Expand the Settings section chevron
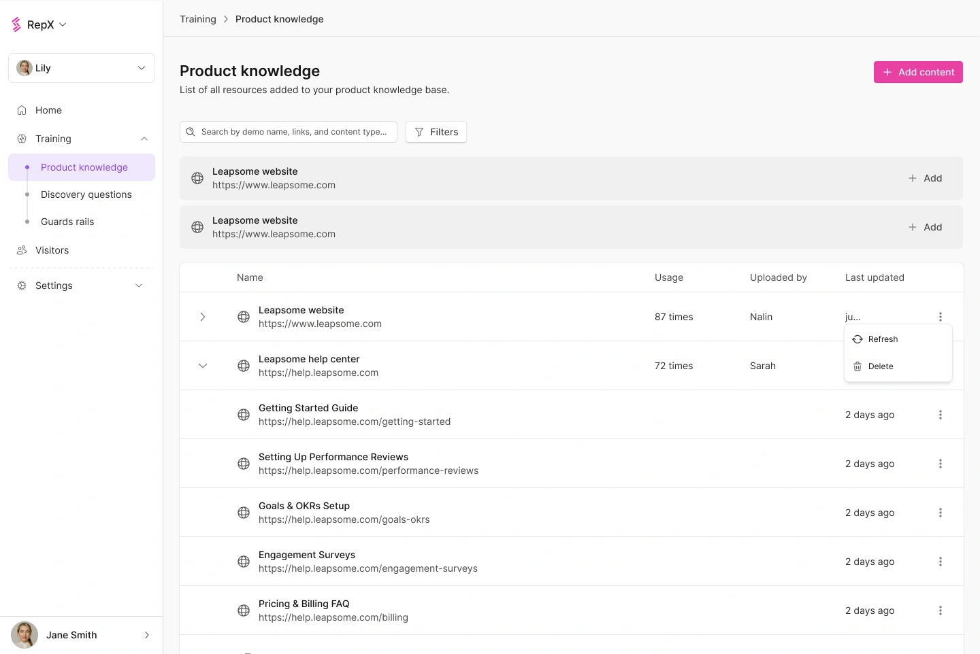The width and height of the screenshot is (980, 654). tap(139, 286)
